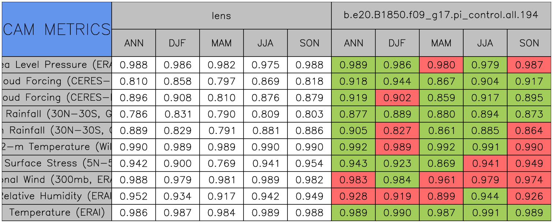This screenshot has width=553, height=223.
Task: Click the 2-m Temperature row label
Action: click(x=57, y=147)
